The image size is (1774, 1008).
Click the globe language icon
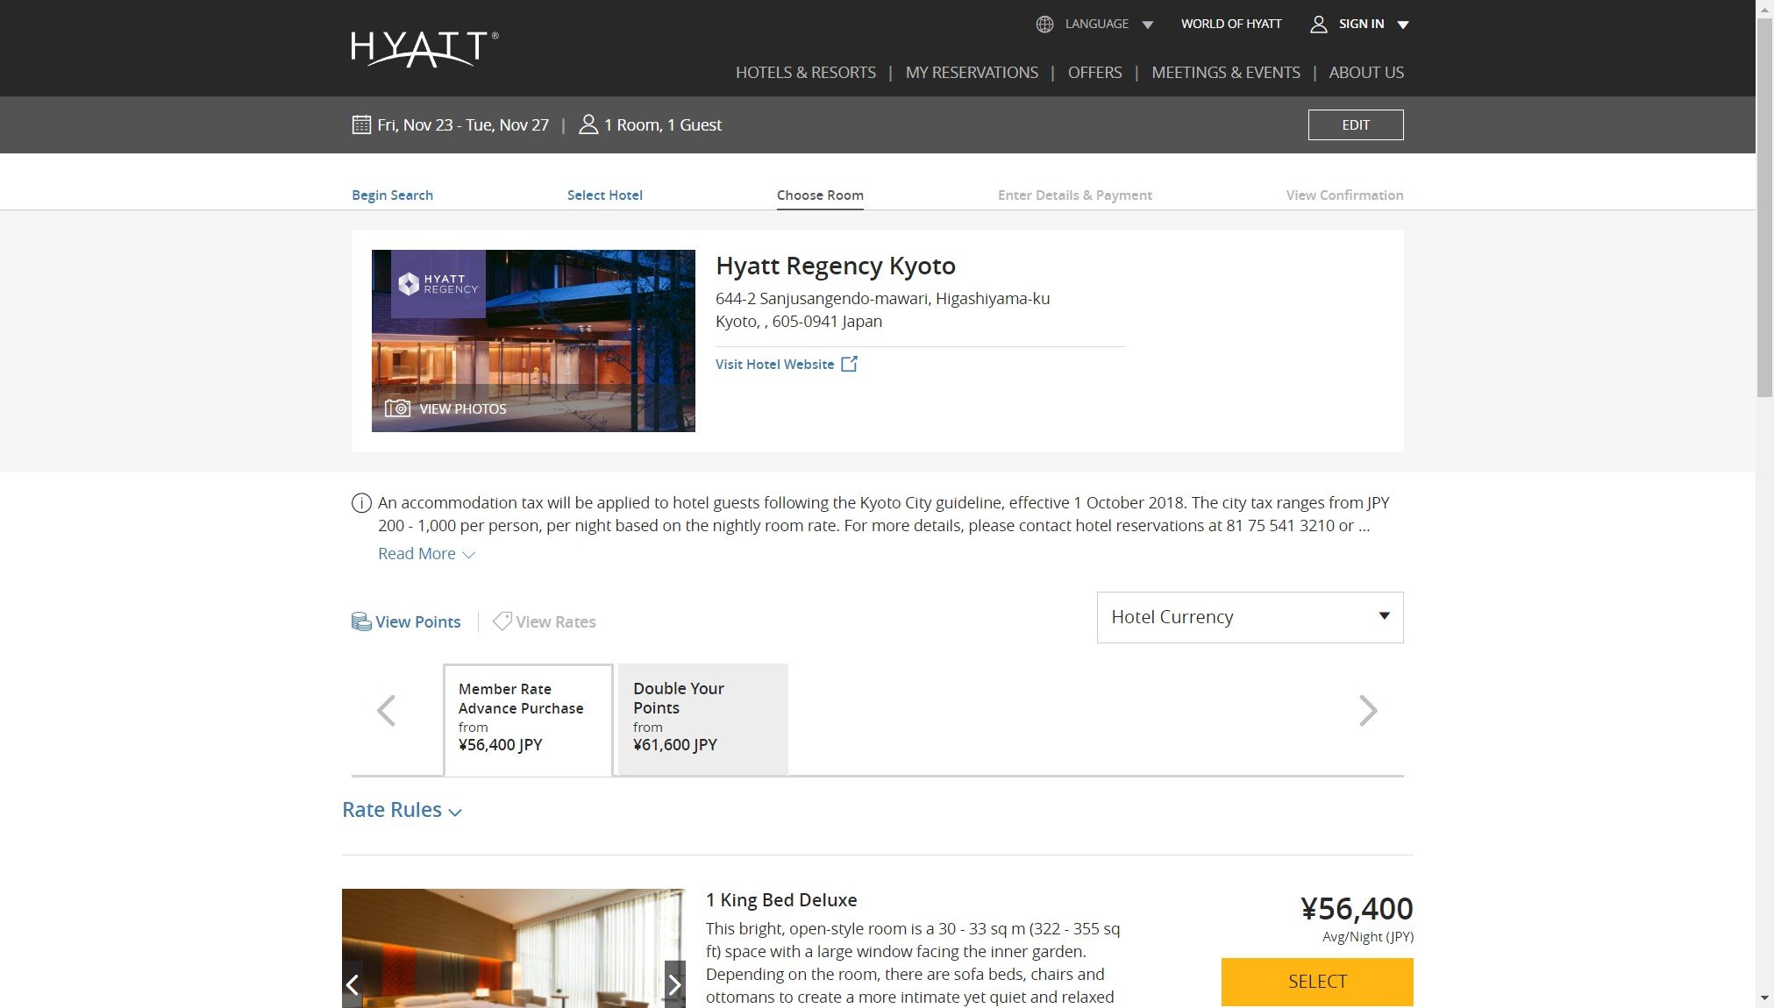coord(1044,25)
